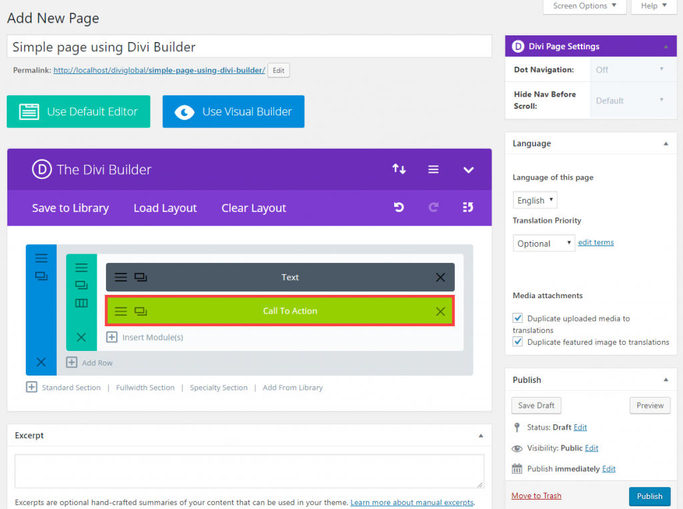
Task: Click into the Excerpt text area
Action: (x=249, y=471)
